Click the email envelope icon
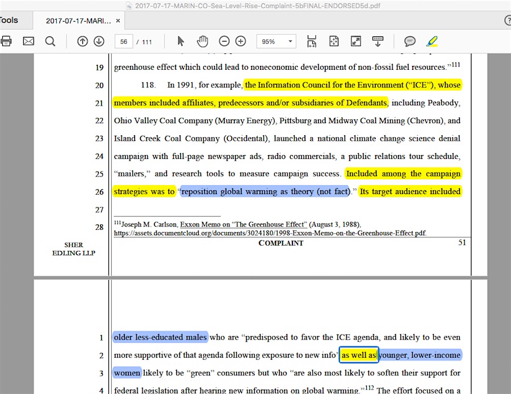Viewport: 511px width, 394px height. coord(28,41)
